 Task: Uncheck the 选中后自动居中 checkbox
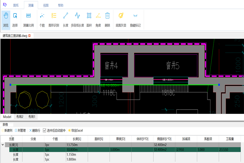click(45, 131)
